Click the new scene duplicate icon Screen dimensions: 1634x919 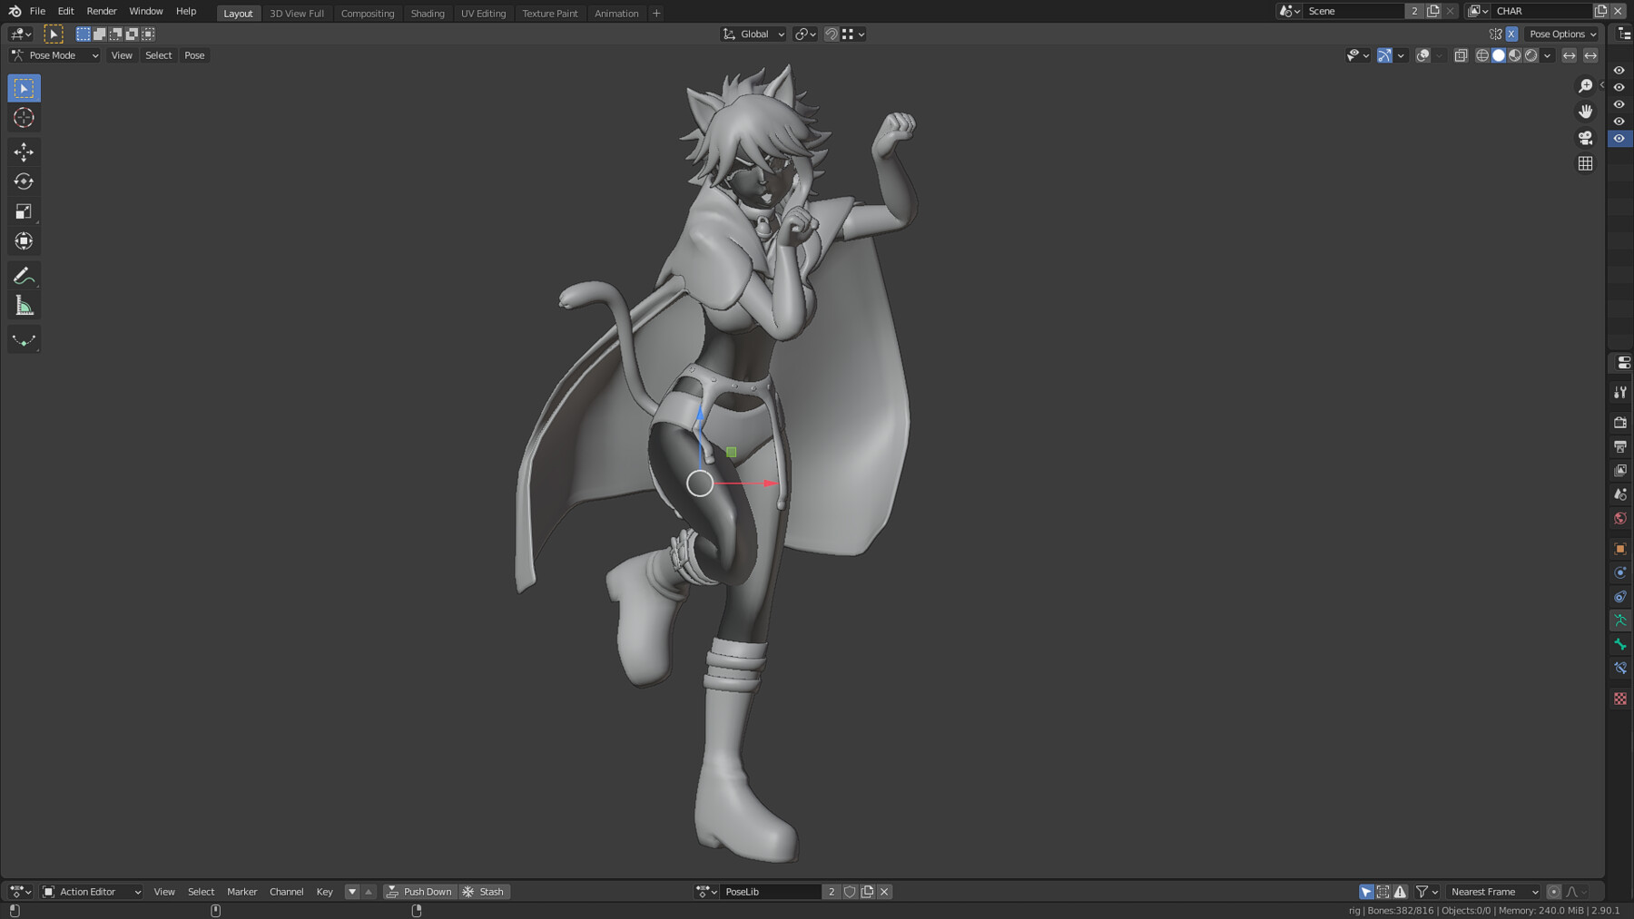(1433, 11)
